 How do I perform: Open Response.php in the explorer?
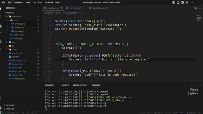19,71
